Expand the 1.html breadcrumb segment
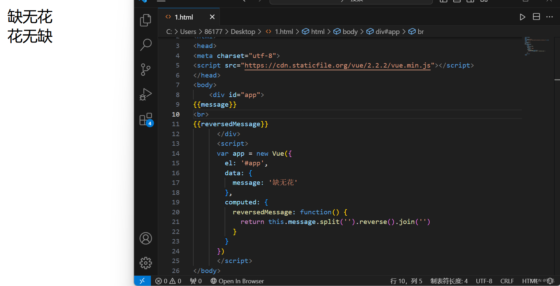 point(279,32)
